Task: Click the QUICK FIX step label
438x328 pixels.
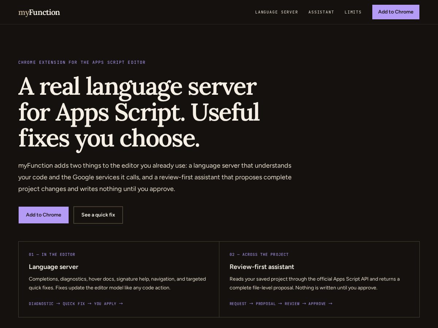Action: pos(74,304)
